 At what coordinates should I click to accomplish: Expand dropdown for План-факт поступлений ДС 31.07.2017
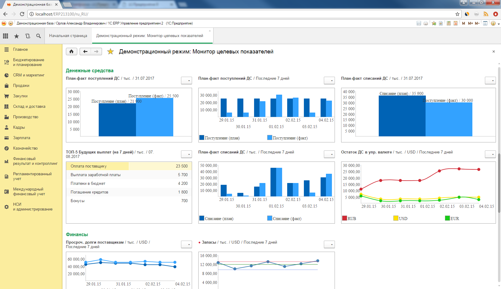[x=186, y=81]
